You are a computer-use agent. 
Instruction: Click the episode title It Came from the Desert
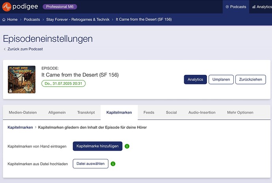80,75
